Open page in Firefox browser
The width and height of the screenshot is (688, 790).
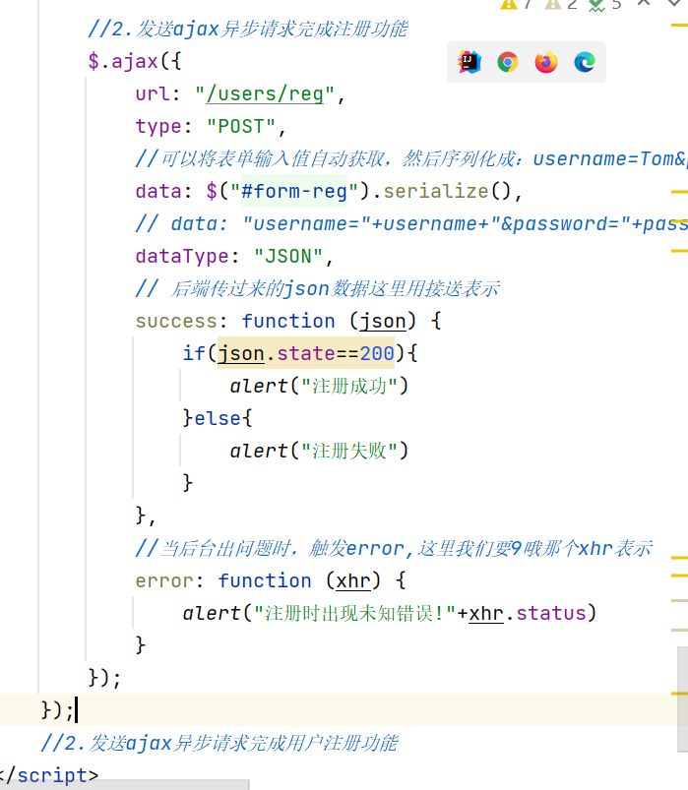pyautogui.click(x=546, y=63)
